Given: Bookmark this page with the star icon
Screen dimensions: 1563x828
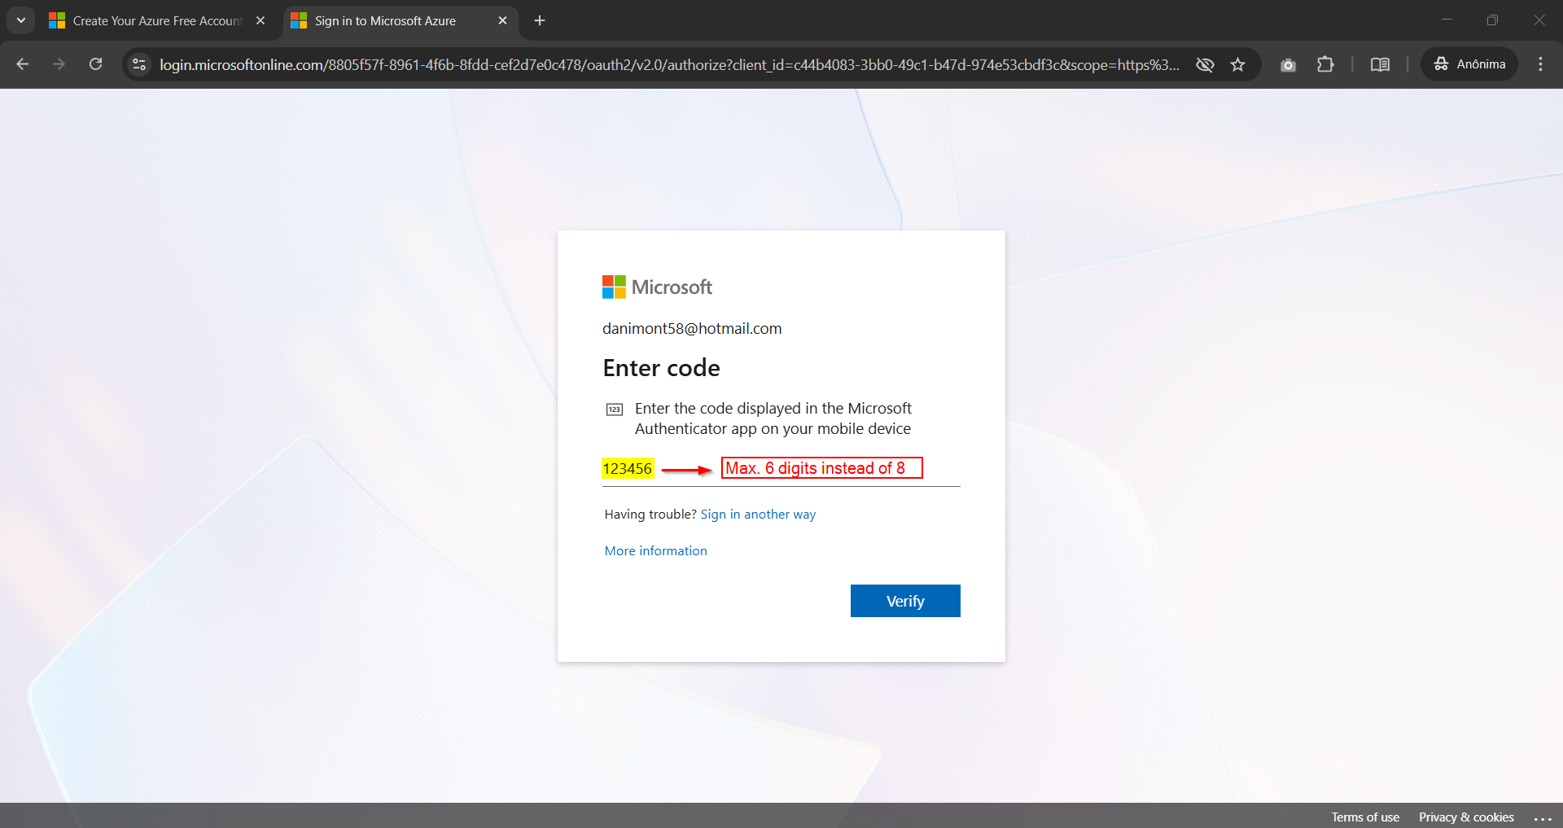Looking at the screenshot, I should pos(1238,64).
